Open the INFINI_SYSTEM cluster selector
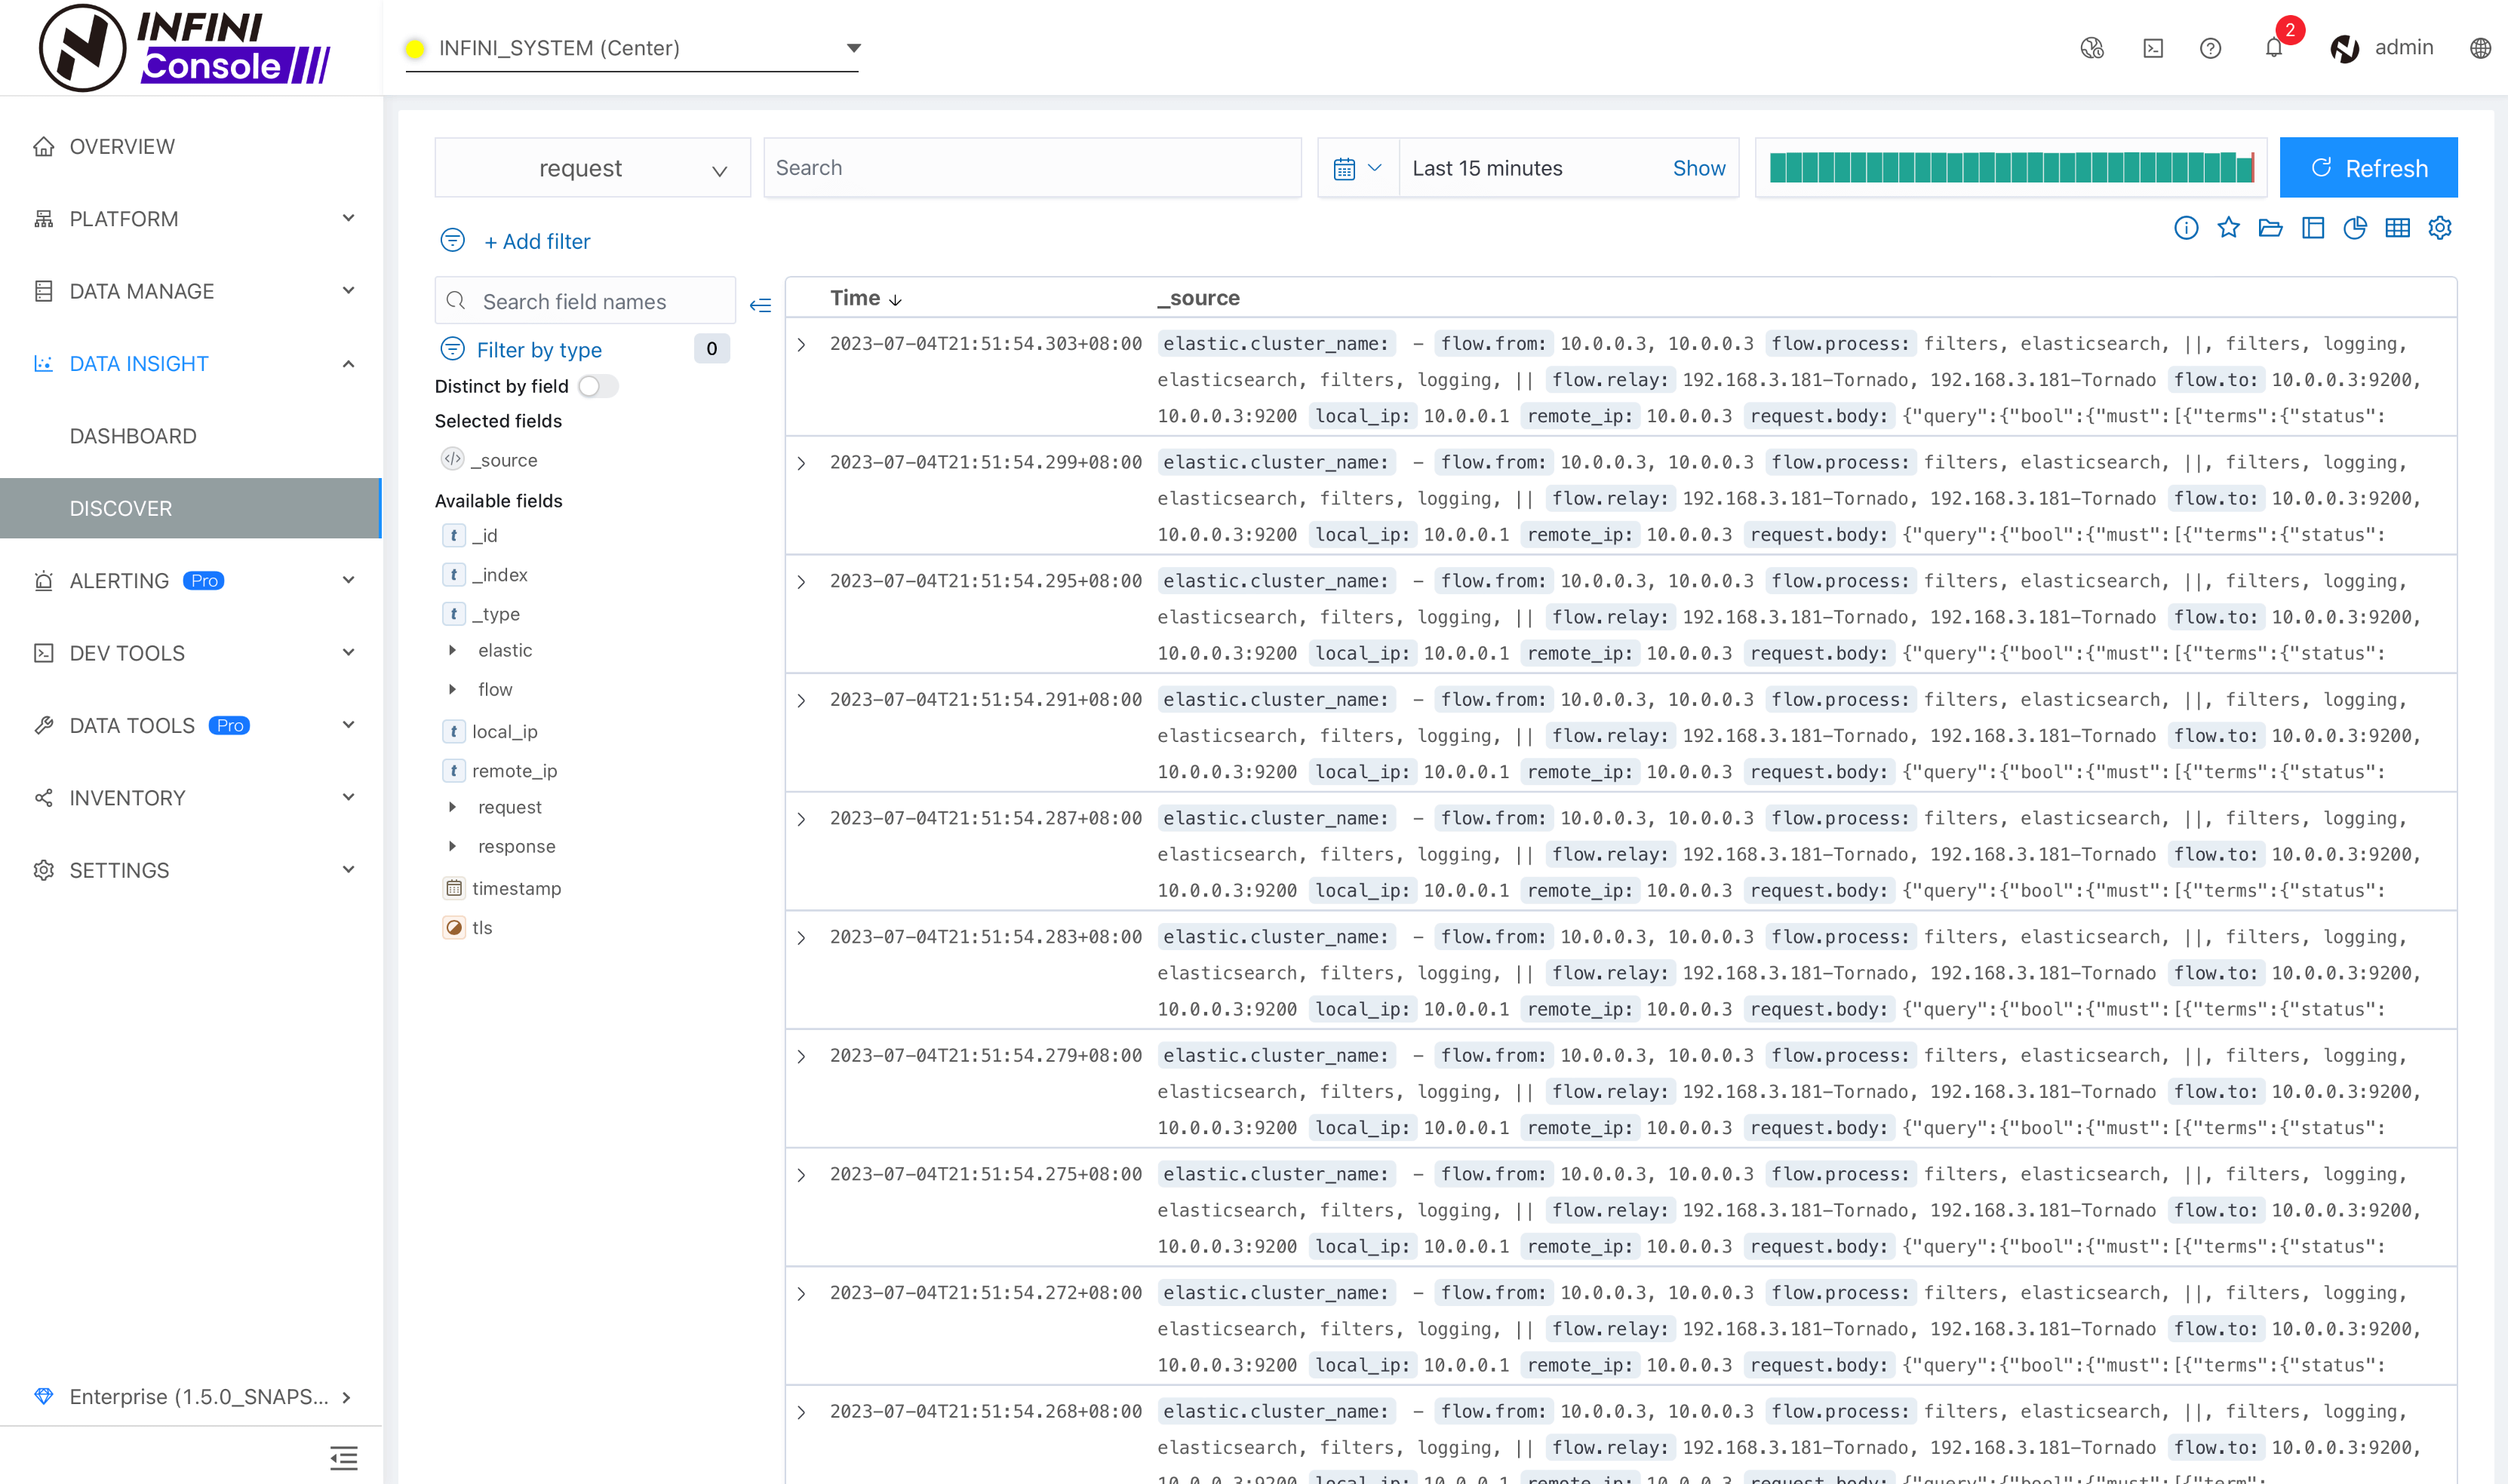The width and height of the screenshot is (2508, 1484). [x=632, y=48]
